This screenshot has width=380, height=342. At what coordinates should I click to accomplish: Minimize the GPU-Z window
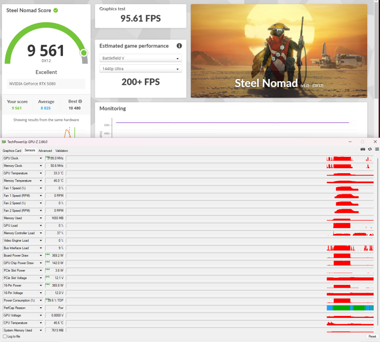tap(350, 142)
